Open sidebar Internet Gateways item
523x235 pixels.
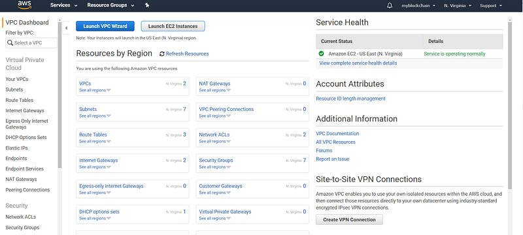[x=25, y=110]
